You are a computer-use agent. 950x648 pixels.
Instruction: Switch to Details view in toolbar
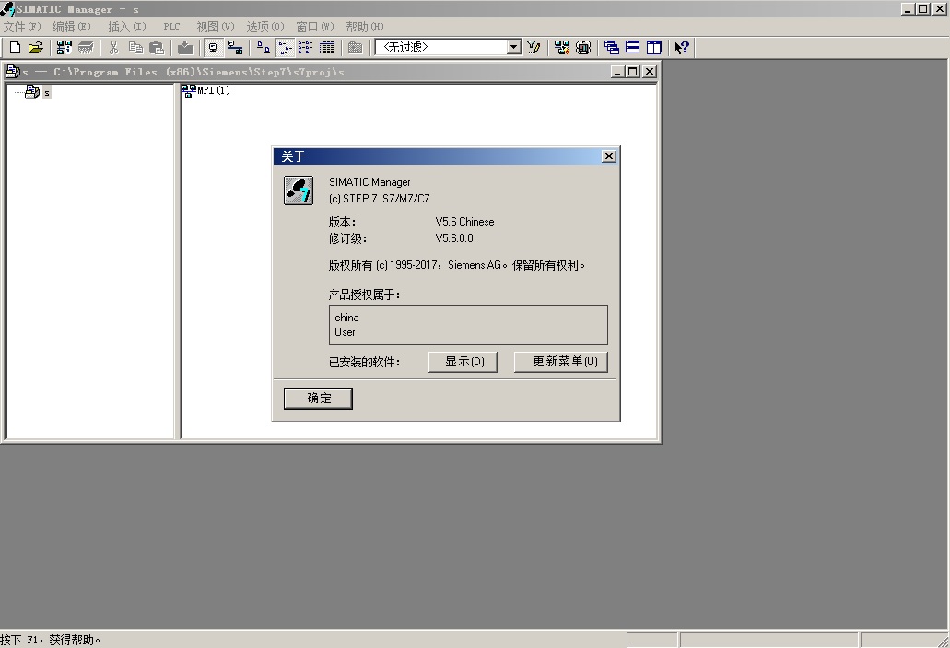pos(326,47)
